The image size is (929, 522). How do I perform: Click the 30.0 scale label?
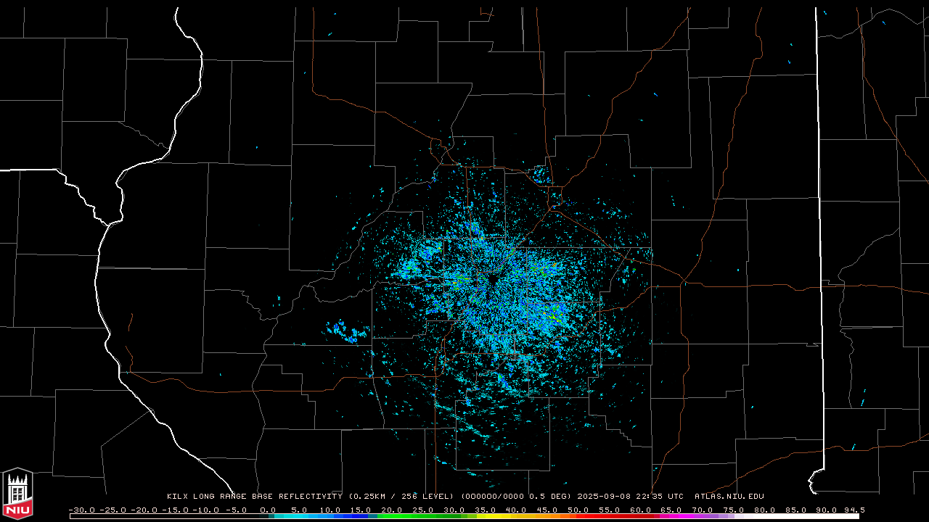454,510
